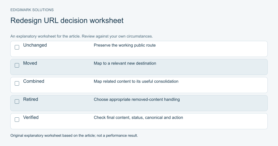Toggle the Verified checkbox
This screenshot has height=146, width=278.
tap(17, 120)
